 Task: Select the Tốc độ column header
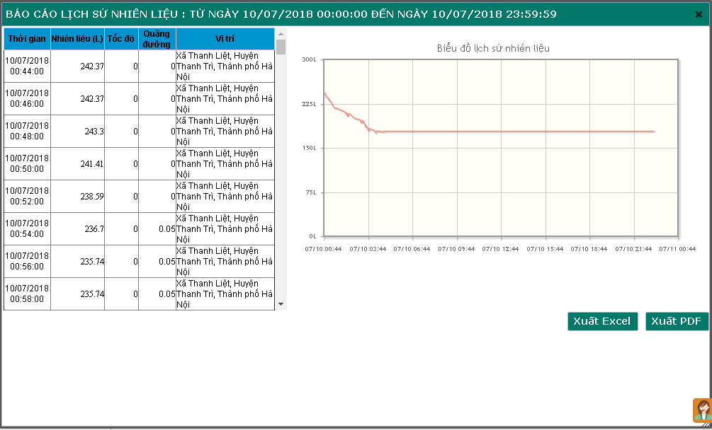(x=121, y=38)
